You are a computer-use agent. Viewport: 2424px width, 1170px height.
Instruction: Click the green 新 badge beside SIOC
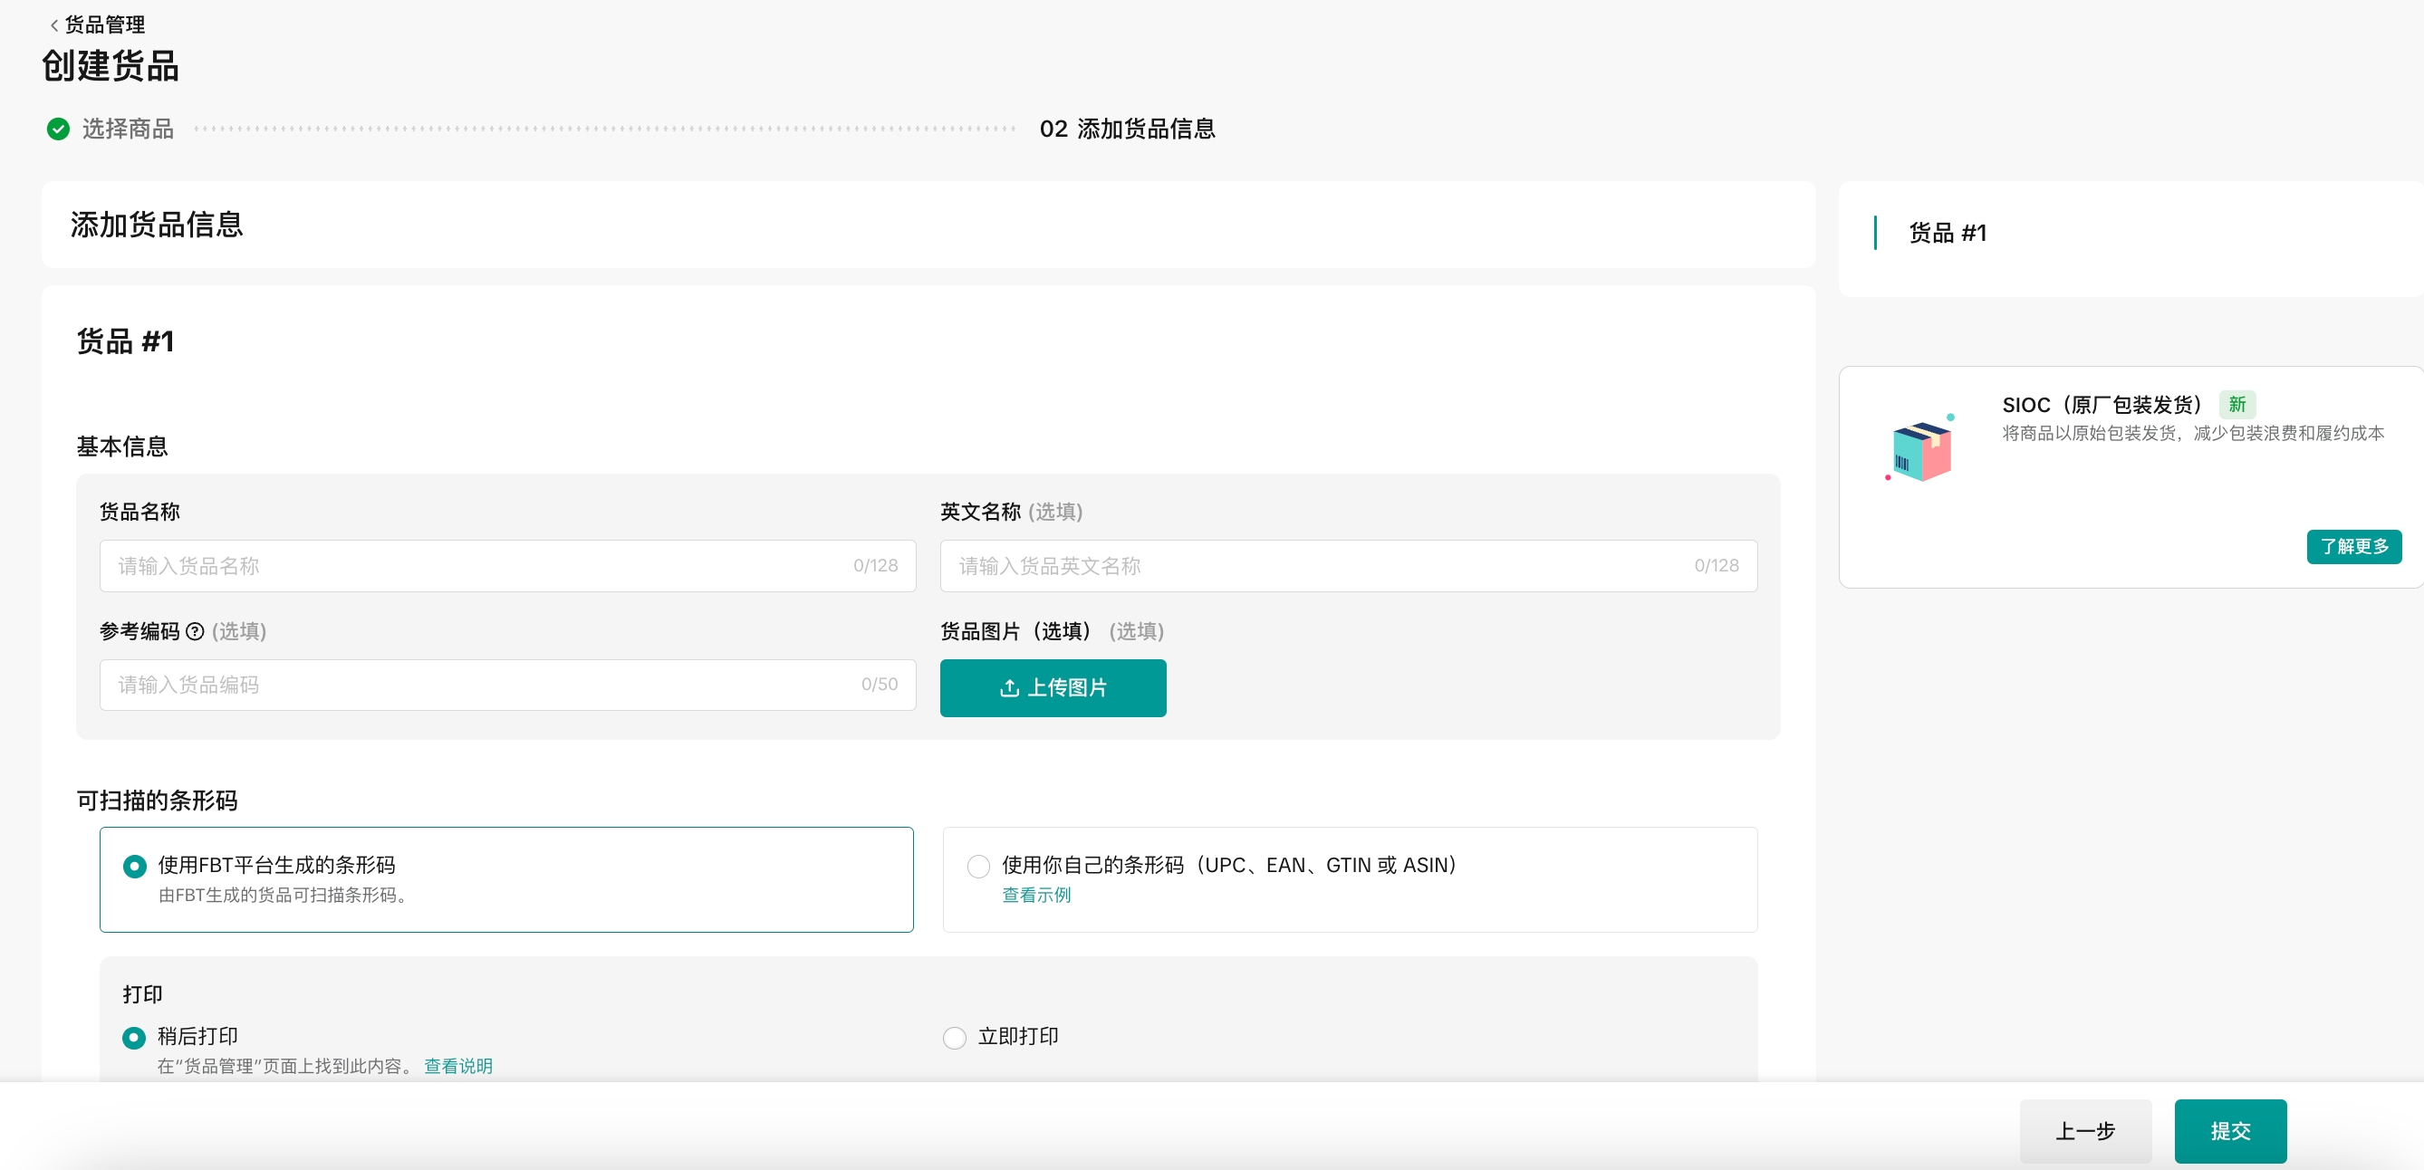2236,405
